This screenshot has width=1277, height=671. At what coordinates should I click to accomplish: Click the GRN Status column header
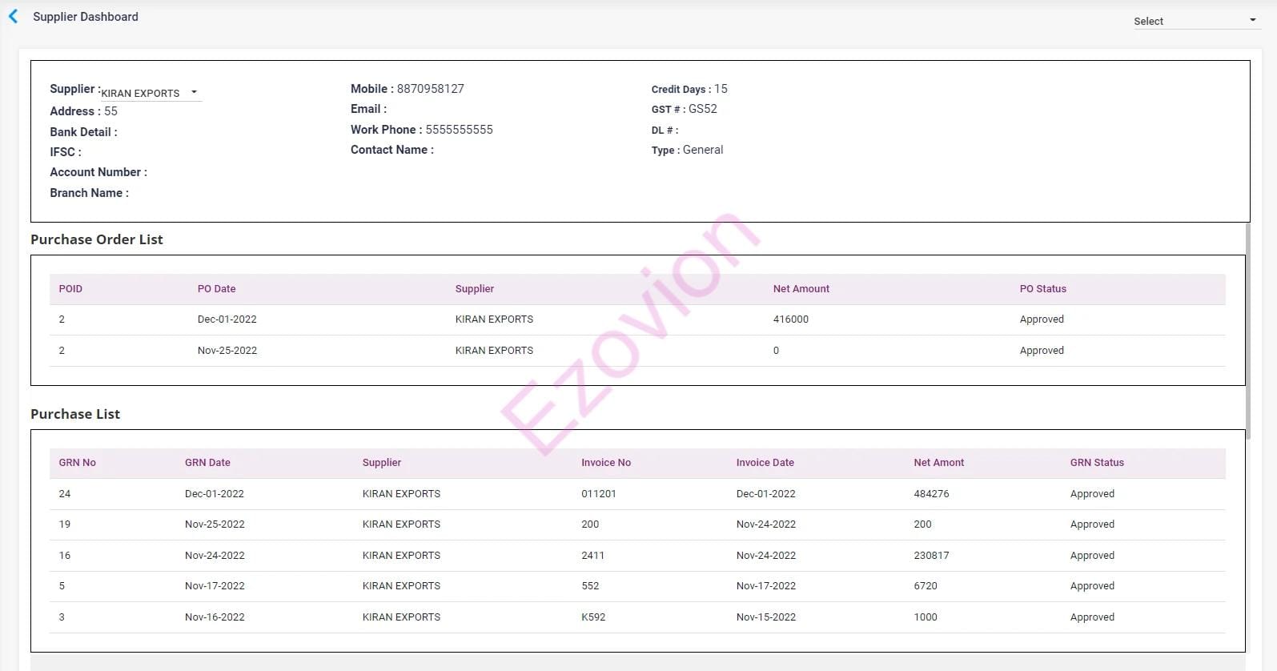tap(1097, 463)
